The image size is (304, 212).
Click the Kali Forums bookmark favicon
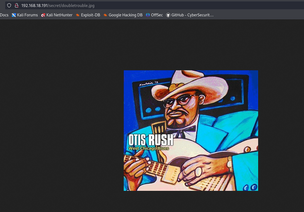point(14,15)
